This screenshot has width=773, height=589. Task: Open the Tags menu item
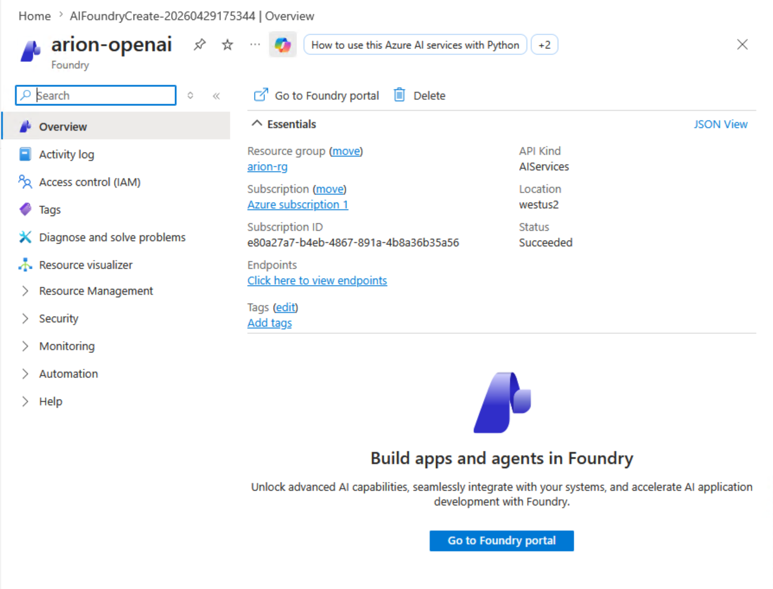click(x=116, y=210)
